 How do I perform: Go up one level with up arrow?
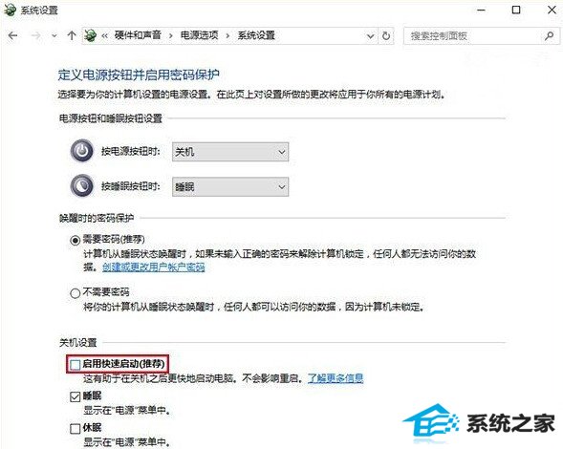click(72, 35)
